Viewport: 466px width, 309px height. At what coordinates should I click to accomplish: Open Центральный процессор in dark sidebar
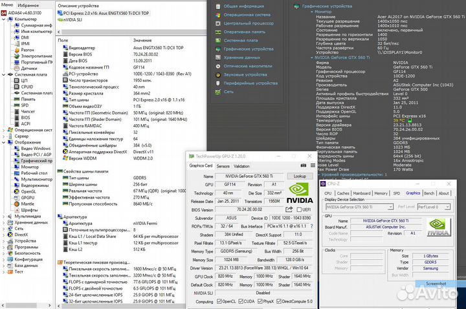249,23
